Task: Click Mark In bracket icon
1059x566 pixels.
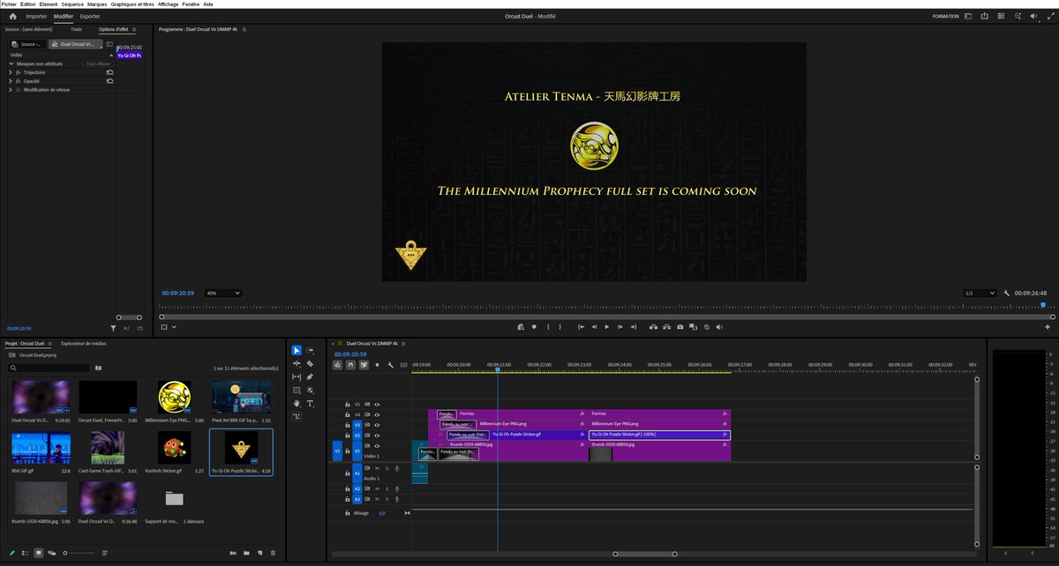Action: tap(548, 327)
